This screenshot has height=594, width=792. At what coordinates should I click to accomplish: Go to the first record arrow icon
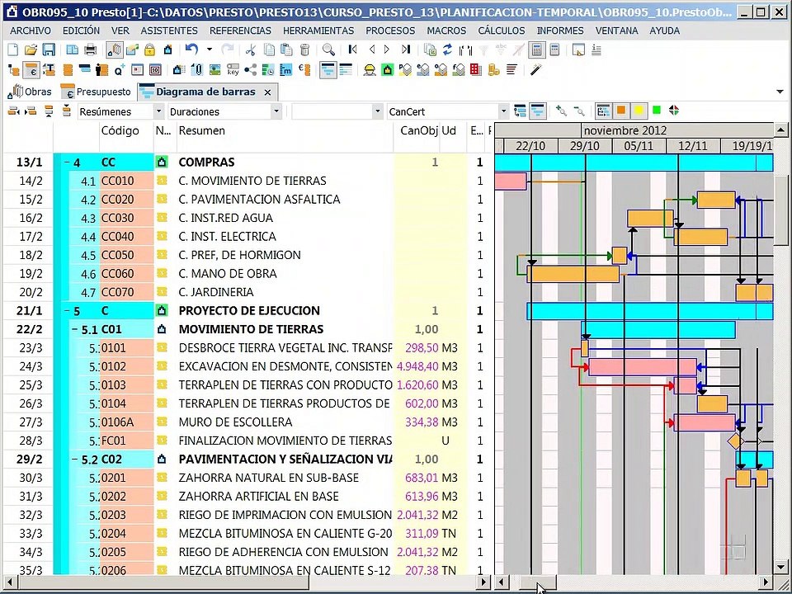(353, 49)
